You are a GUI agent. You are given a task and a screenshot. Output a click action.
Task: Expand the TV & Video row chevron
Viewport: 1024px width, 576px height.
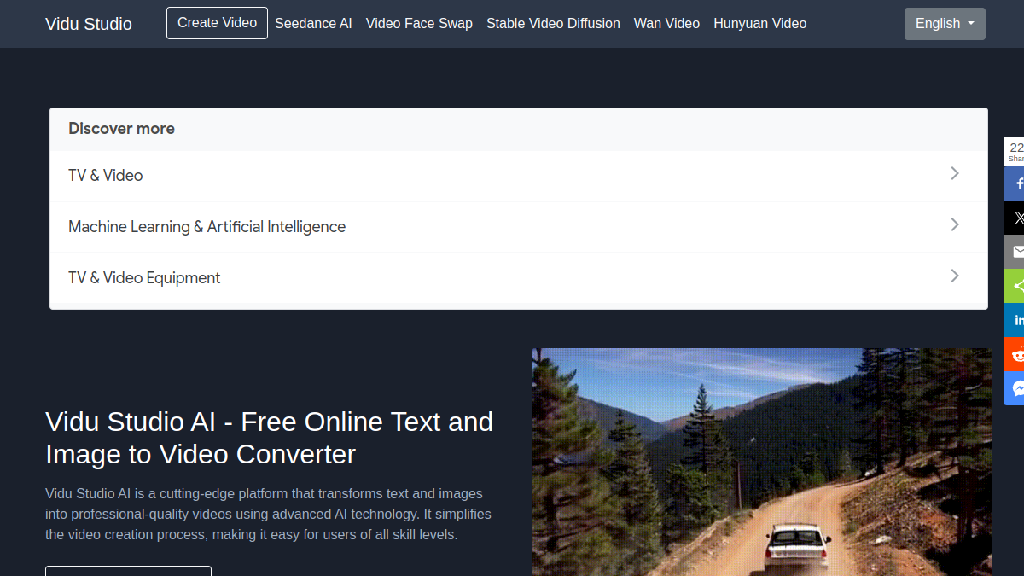(955, 174)
